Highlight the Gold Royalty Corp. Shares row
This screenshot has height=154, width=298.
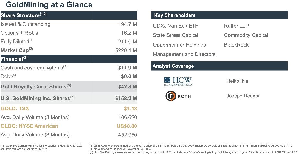pos(69,87)
